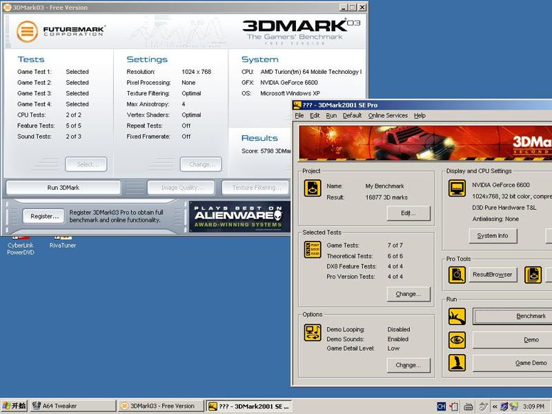Open the Default menu in 3DMark2001
The width and height of the screenshot is (552, 414).
[352, 115]
